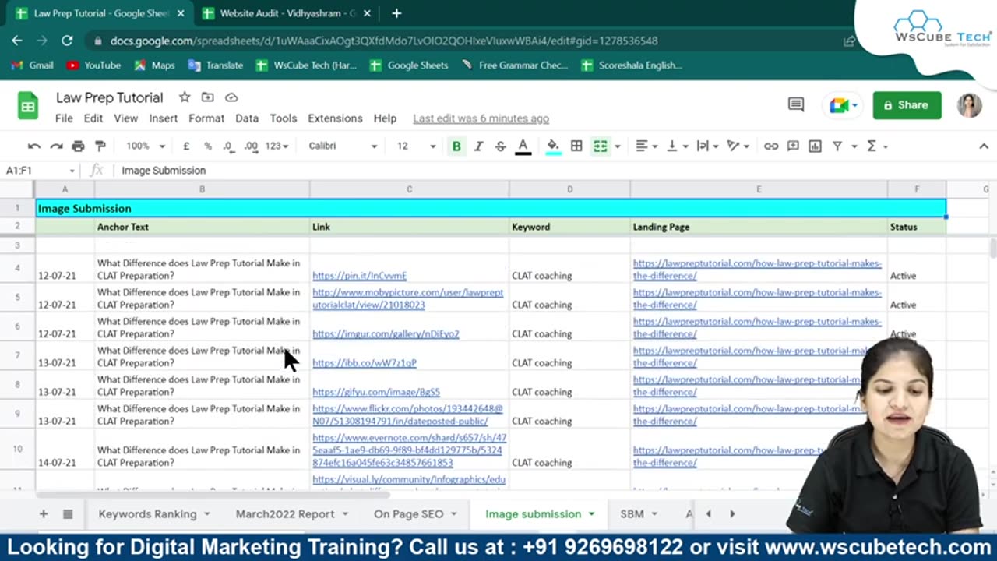The width and height of the screenshot is (997, 561).
Task: Open the imgur.com gallery link
Action: tap(386, 333)
